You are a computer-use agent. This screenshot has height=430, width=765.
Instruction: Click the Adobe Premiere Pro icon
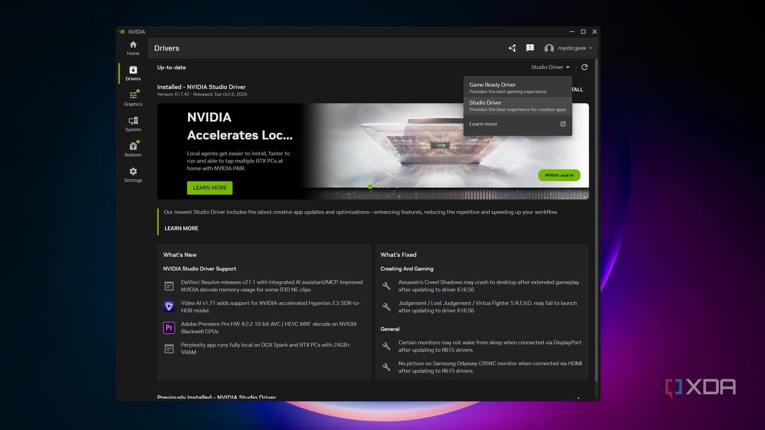point(169,328)
